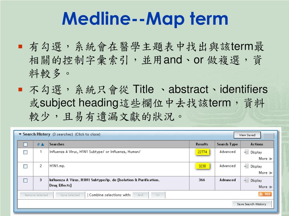Click the (3 searches) count text
The height and width of the screenshot is (216, 289).
point(63,134)
